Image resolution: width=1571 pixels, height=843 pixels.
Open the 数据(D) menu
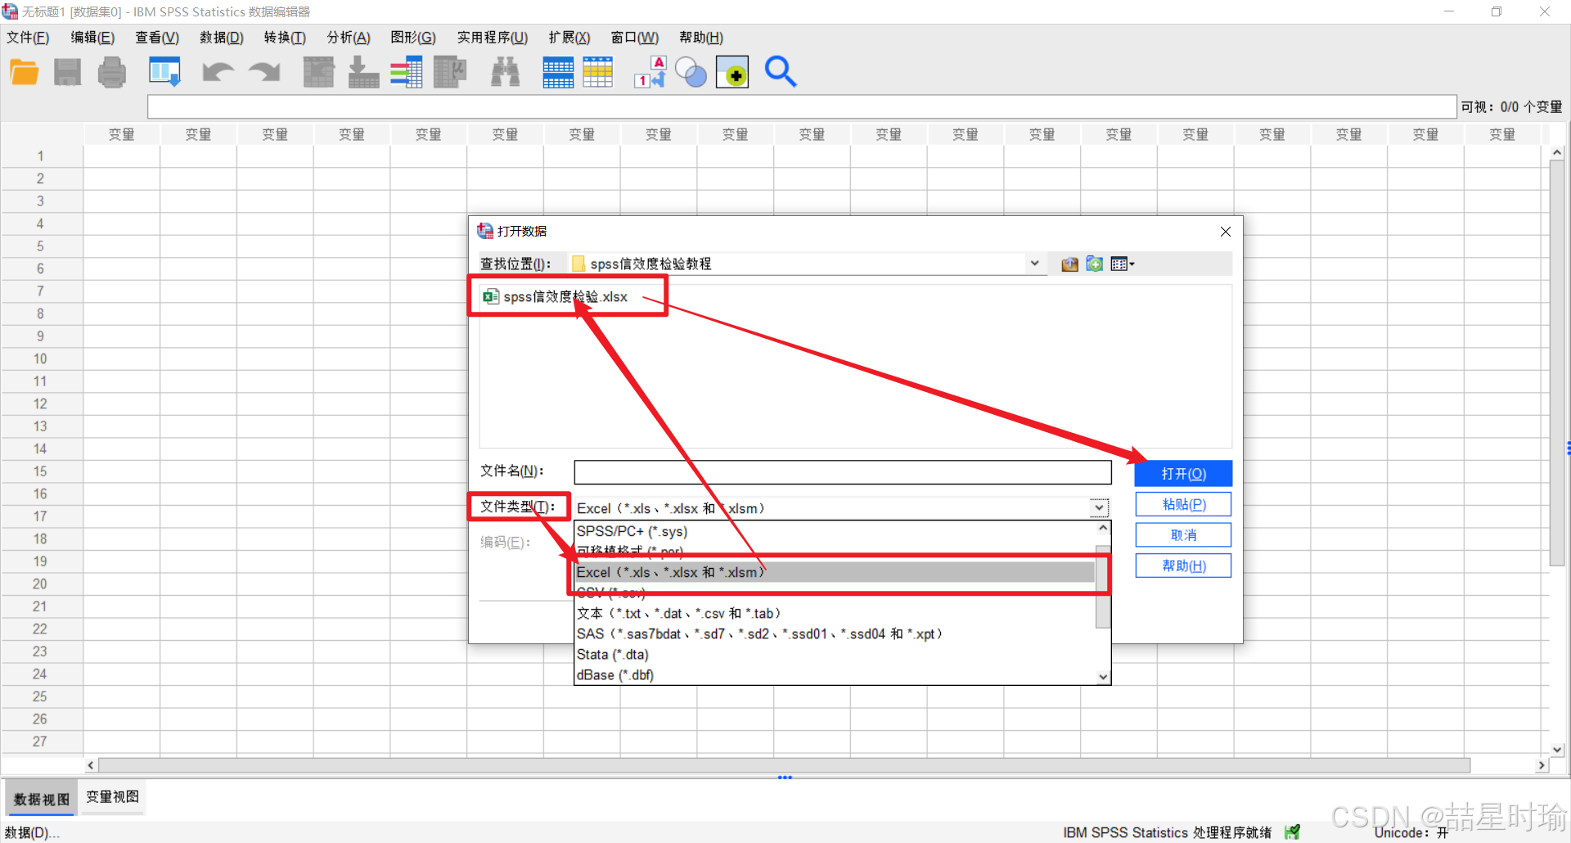(x=222, y=38)
